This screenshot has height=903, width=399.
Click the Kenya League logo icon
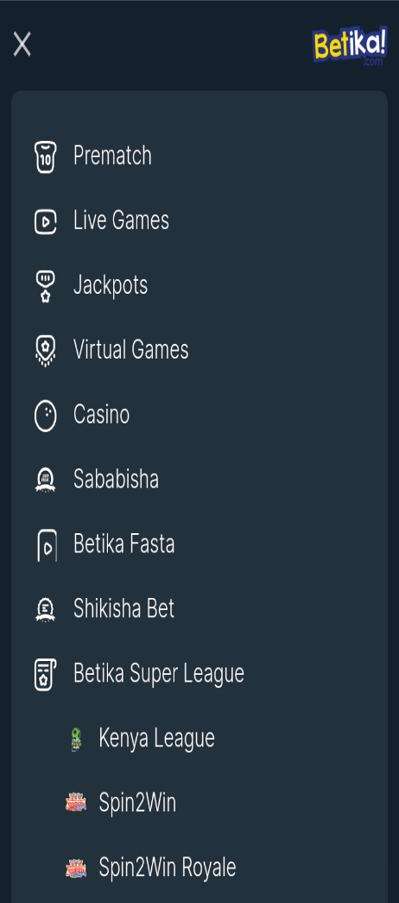point(76,739)
